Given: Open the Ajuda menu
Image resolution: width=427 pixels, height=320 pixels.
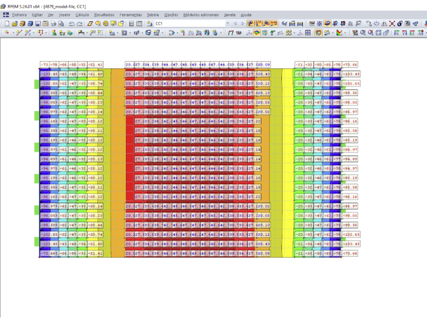Looking at the screenshot, I should 246,15.
